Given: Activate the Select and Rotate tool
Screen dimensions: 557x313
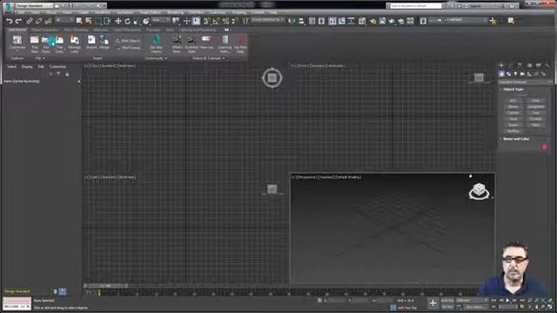Looking at the screenshot, I should (x=128, y=21).
